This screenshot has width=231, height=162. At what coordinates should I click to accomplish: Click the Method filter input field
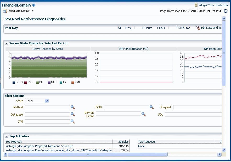[x=47, y=107]
